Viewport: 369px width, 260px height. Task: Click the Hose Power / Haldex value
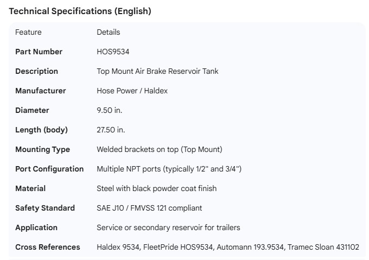pos(132,91)
